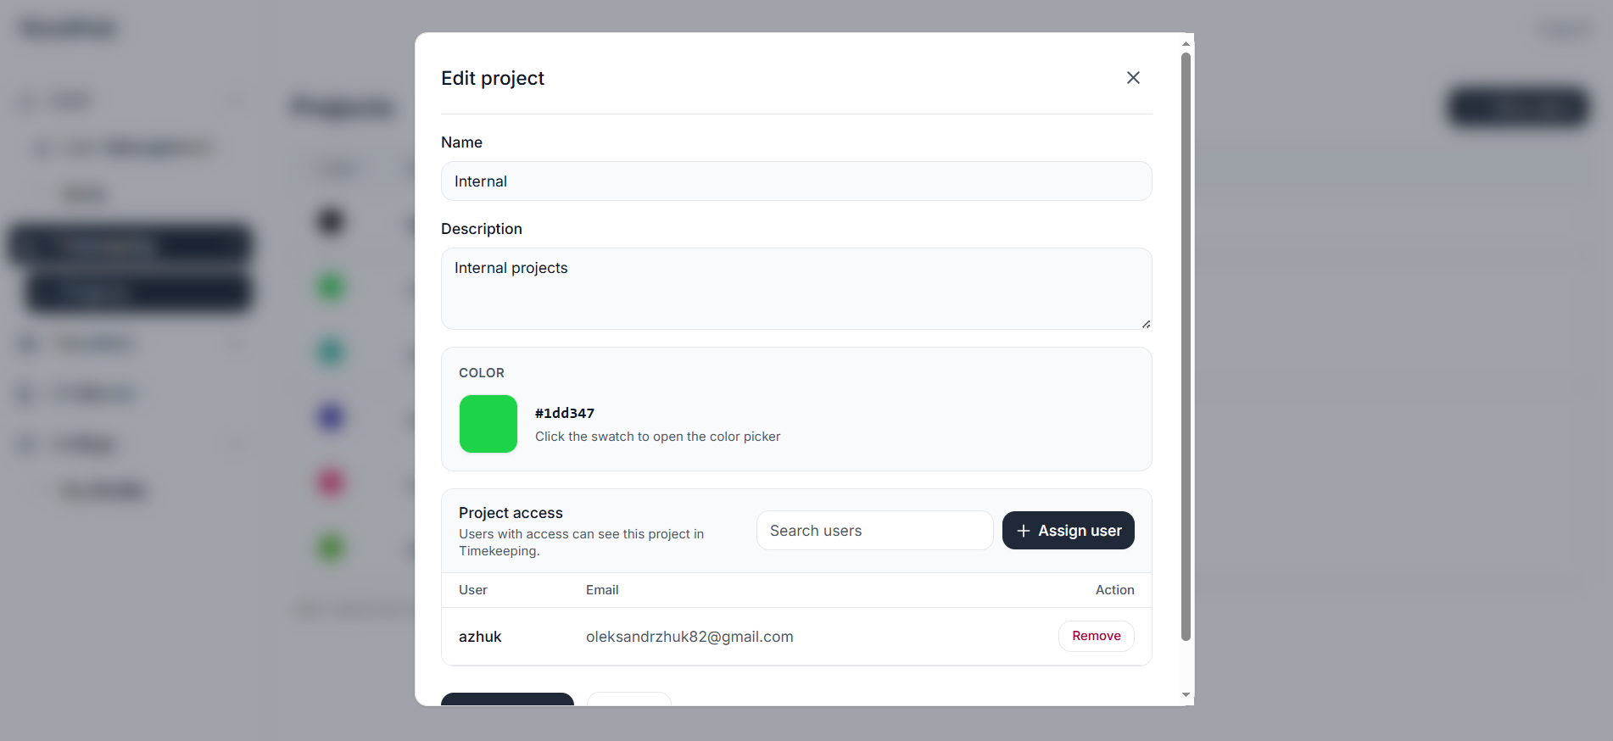Click the blurred pink project dot behind dialog
1613x741 pixels.
pyautogui.click(x=331, y=482)
